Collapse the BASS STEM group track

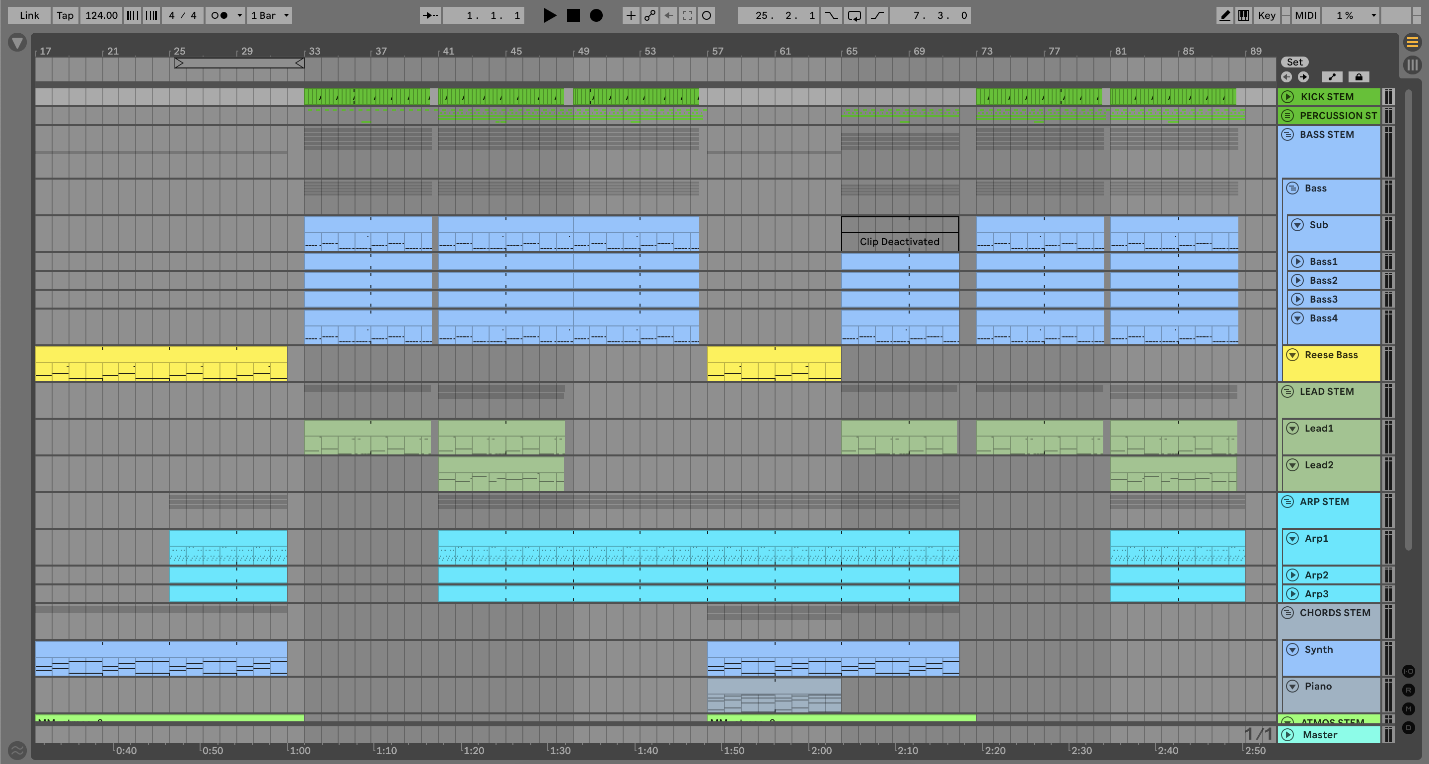click(x=1287, y=135)
